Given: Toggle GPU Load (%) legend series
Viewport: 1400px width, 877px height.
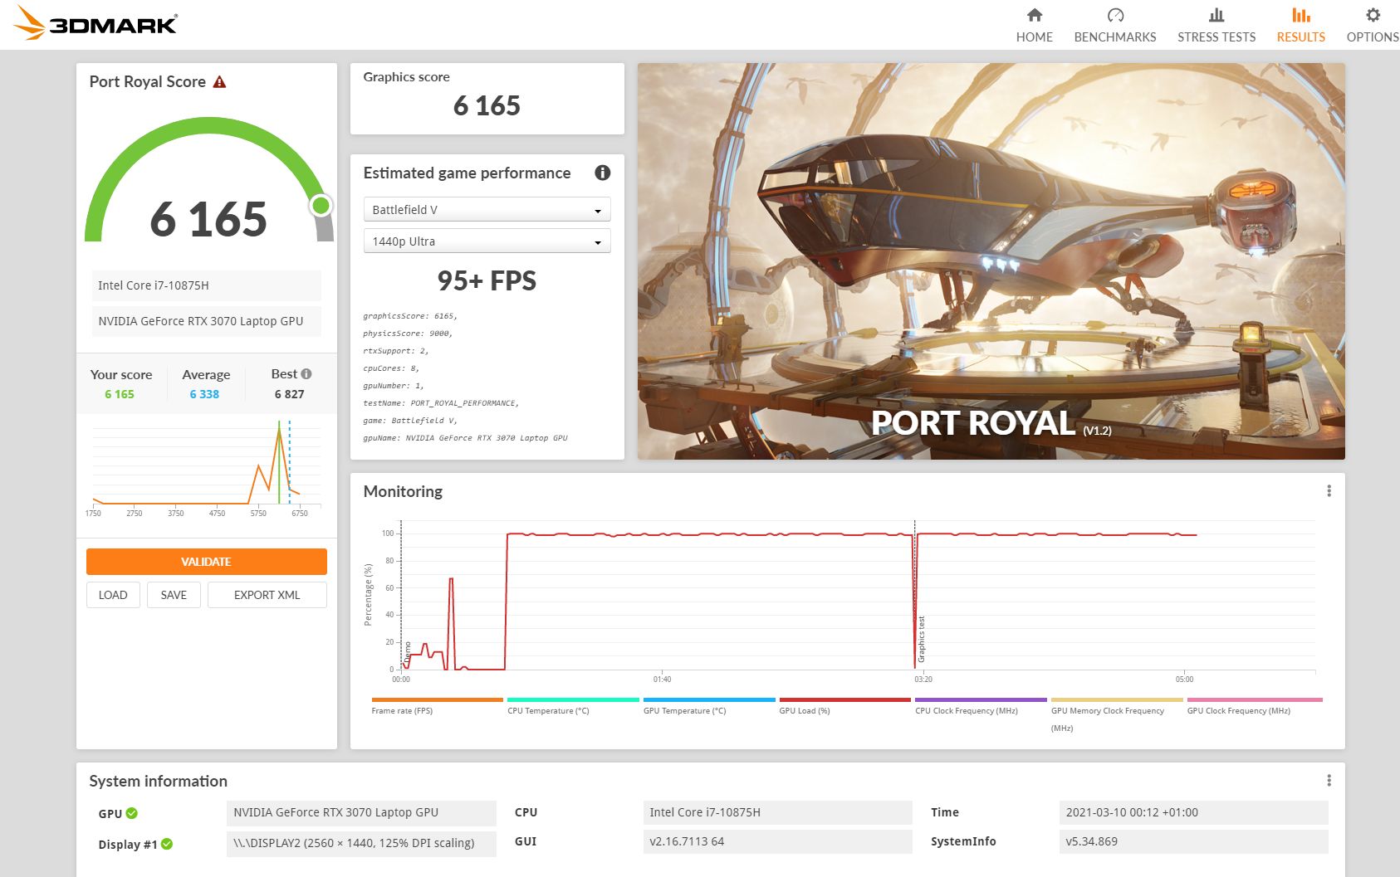Looking at the screenshot, I should (x=844, y=706).
